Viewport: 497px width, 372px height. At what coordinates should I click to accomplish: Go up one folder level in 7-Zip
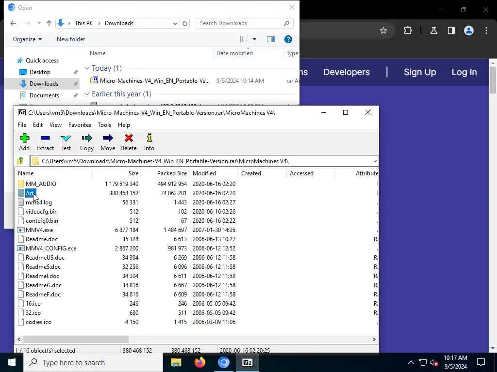pyautogui.click(x=20, y=161)
